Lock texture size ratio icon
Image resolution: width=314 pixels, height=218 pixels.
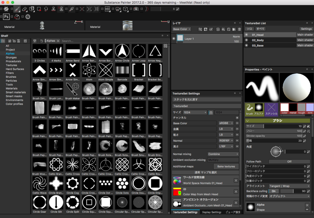pyautogui.click(x=211, y=113)
